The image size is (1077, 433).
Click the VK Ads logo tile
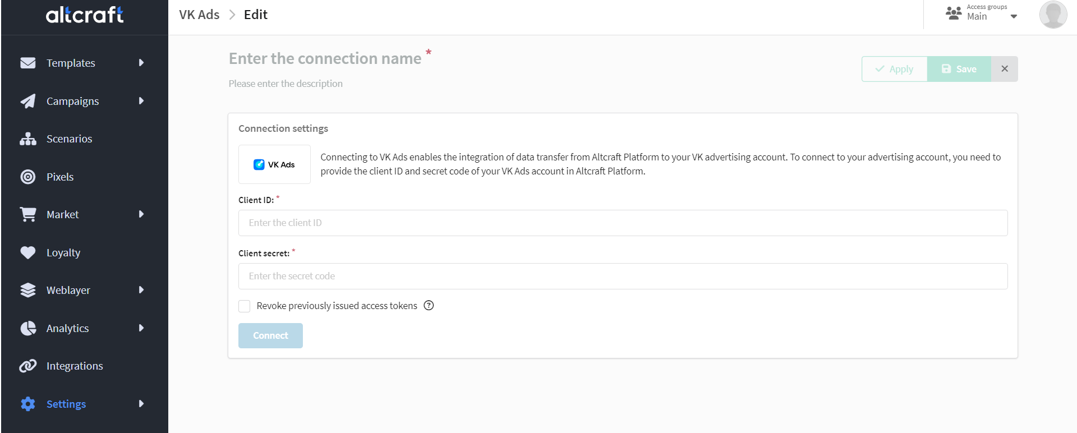[274, 164]
